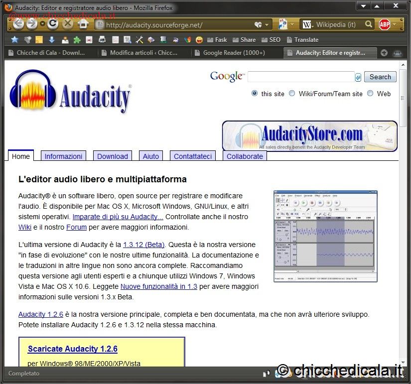Screen dimensions: 411x384
Task: Switch to the Google Reader tab
Action: (x=233, y=53)
